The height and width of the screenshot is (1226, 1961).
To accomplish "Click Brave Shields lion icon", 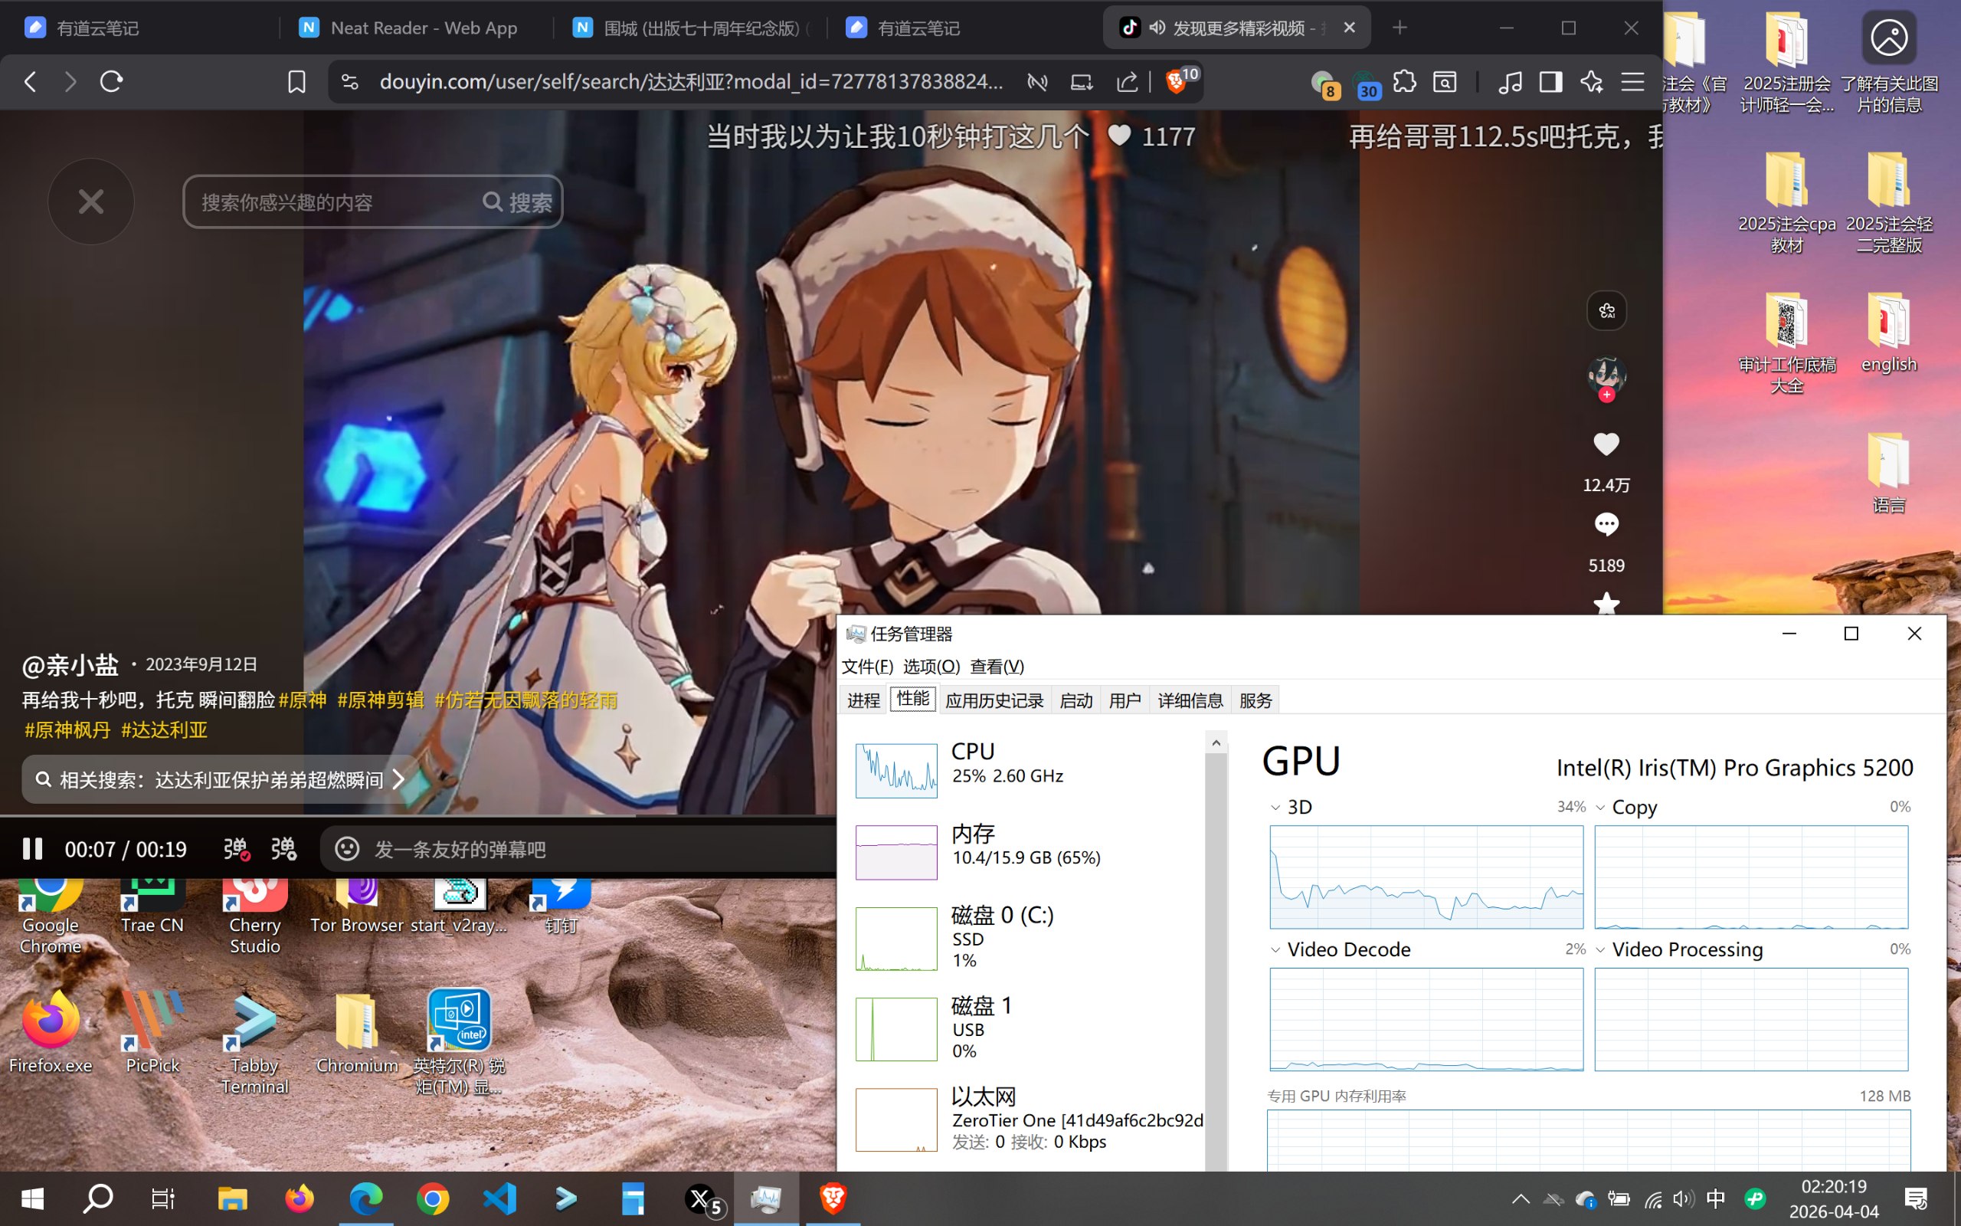I will [1176, 82].
